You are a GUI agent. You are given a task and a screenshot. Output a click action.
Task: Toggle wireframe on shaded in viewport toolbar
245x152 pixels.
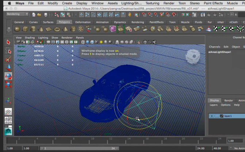(x=92, y=42)
